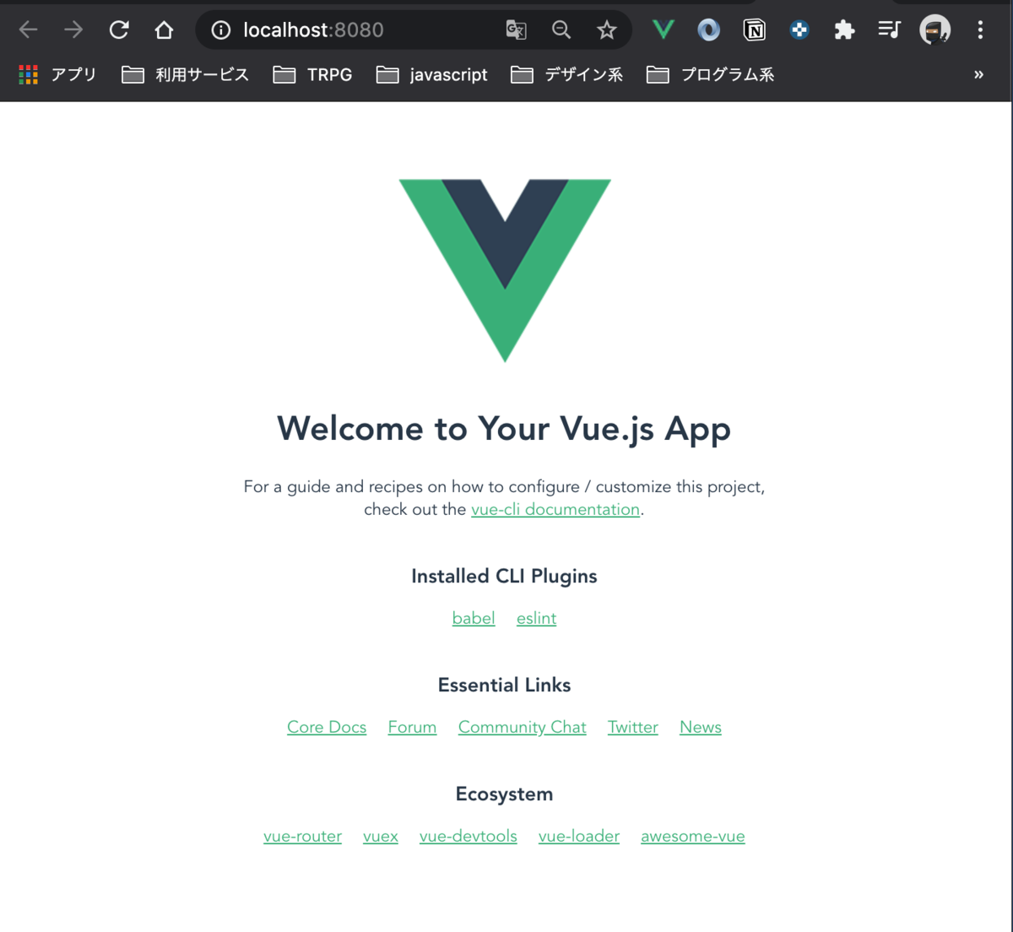
Task: Open the awesome-vue ecosystem link
Action: (x=693, y=837)
